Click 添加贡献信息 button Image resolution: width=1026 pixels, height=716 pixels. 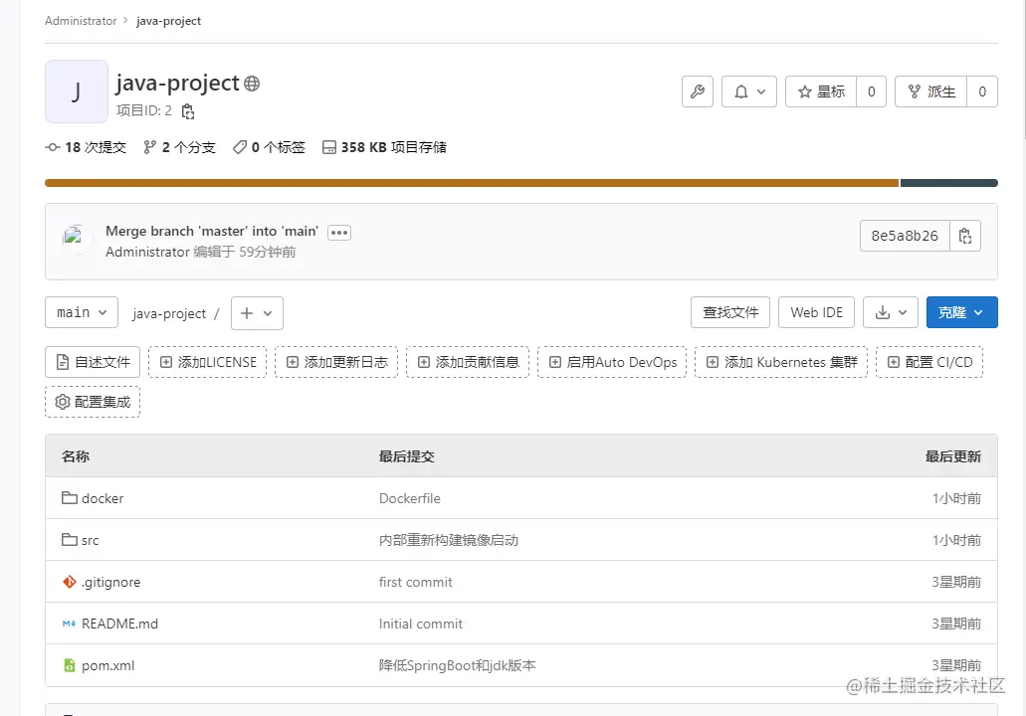tap(468, 362)
